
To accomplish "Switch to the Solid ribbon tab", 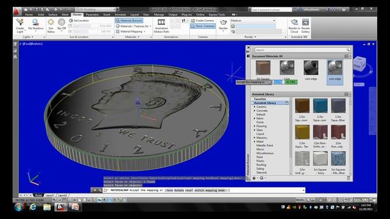I will click(41, 15).
